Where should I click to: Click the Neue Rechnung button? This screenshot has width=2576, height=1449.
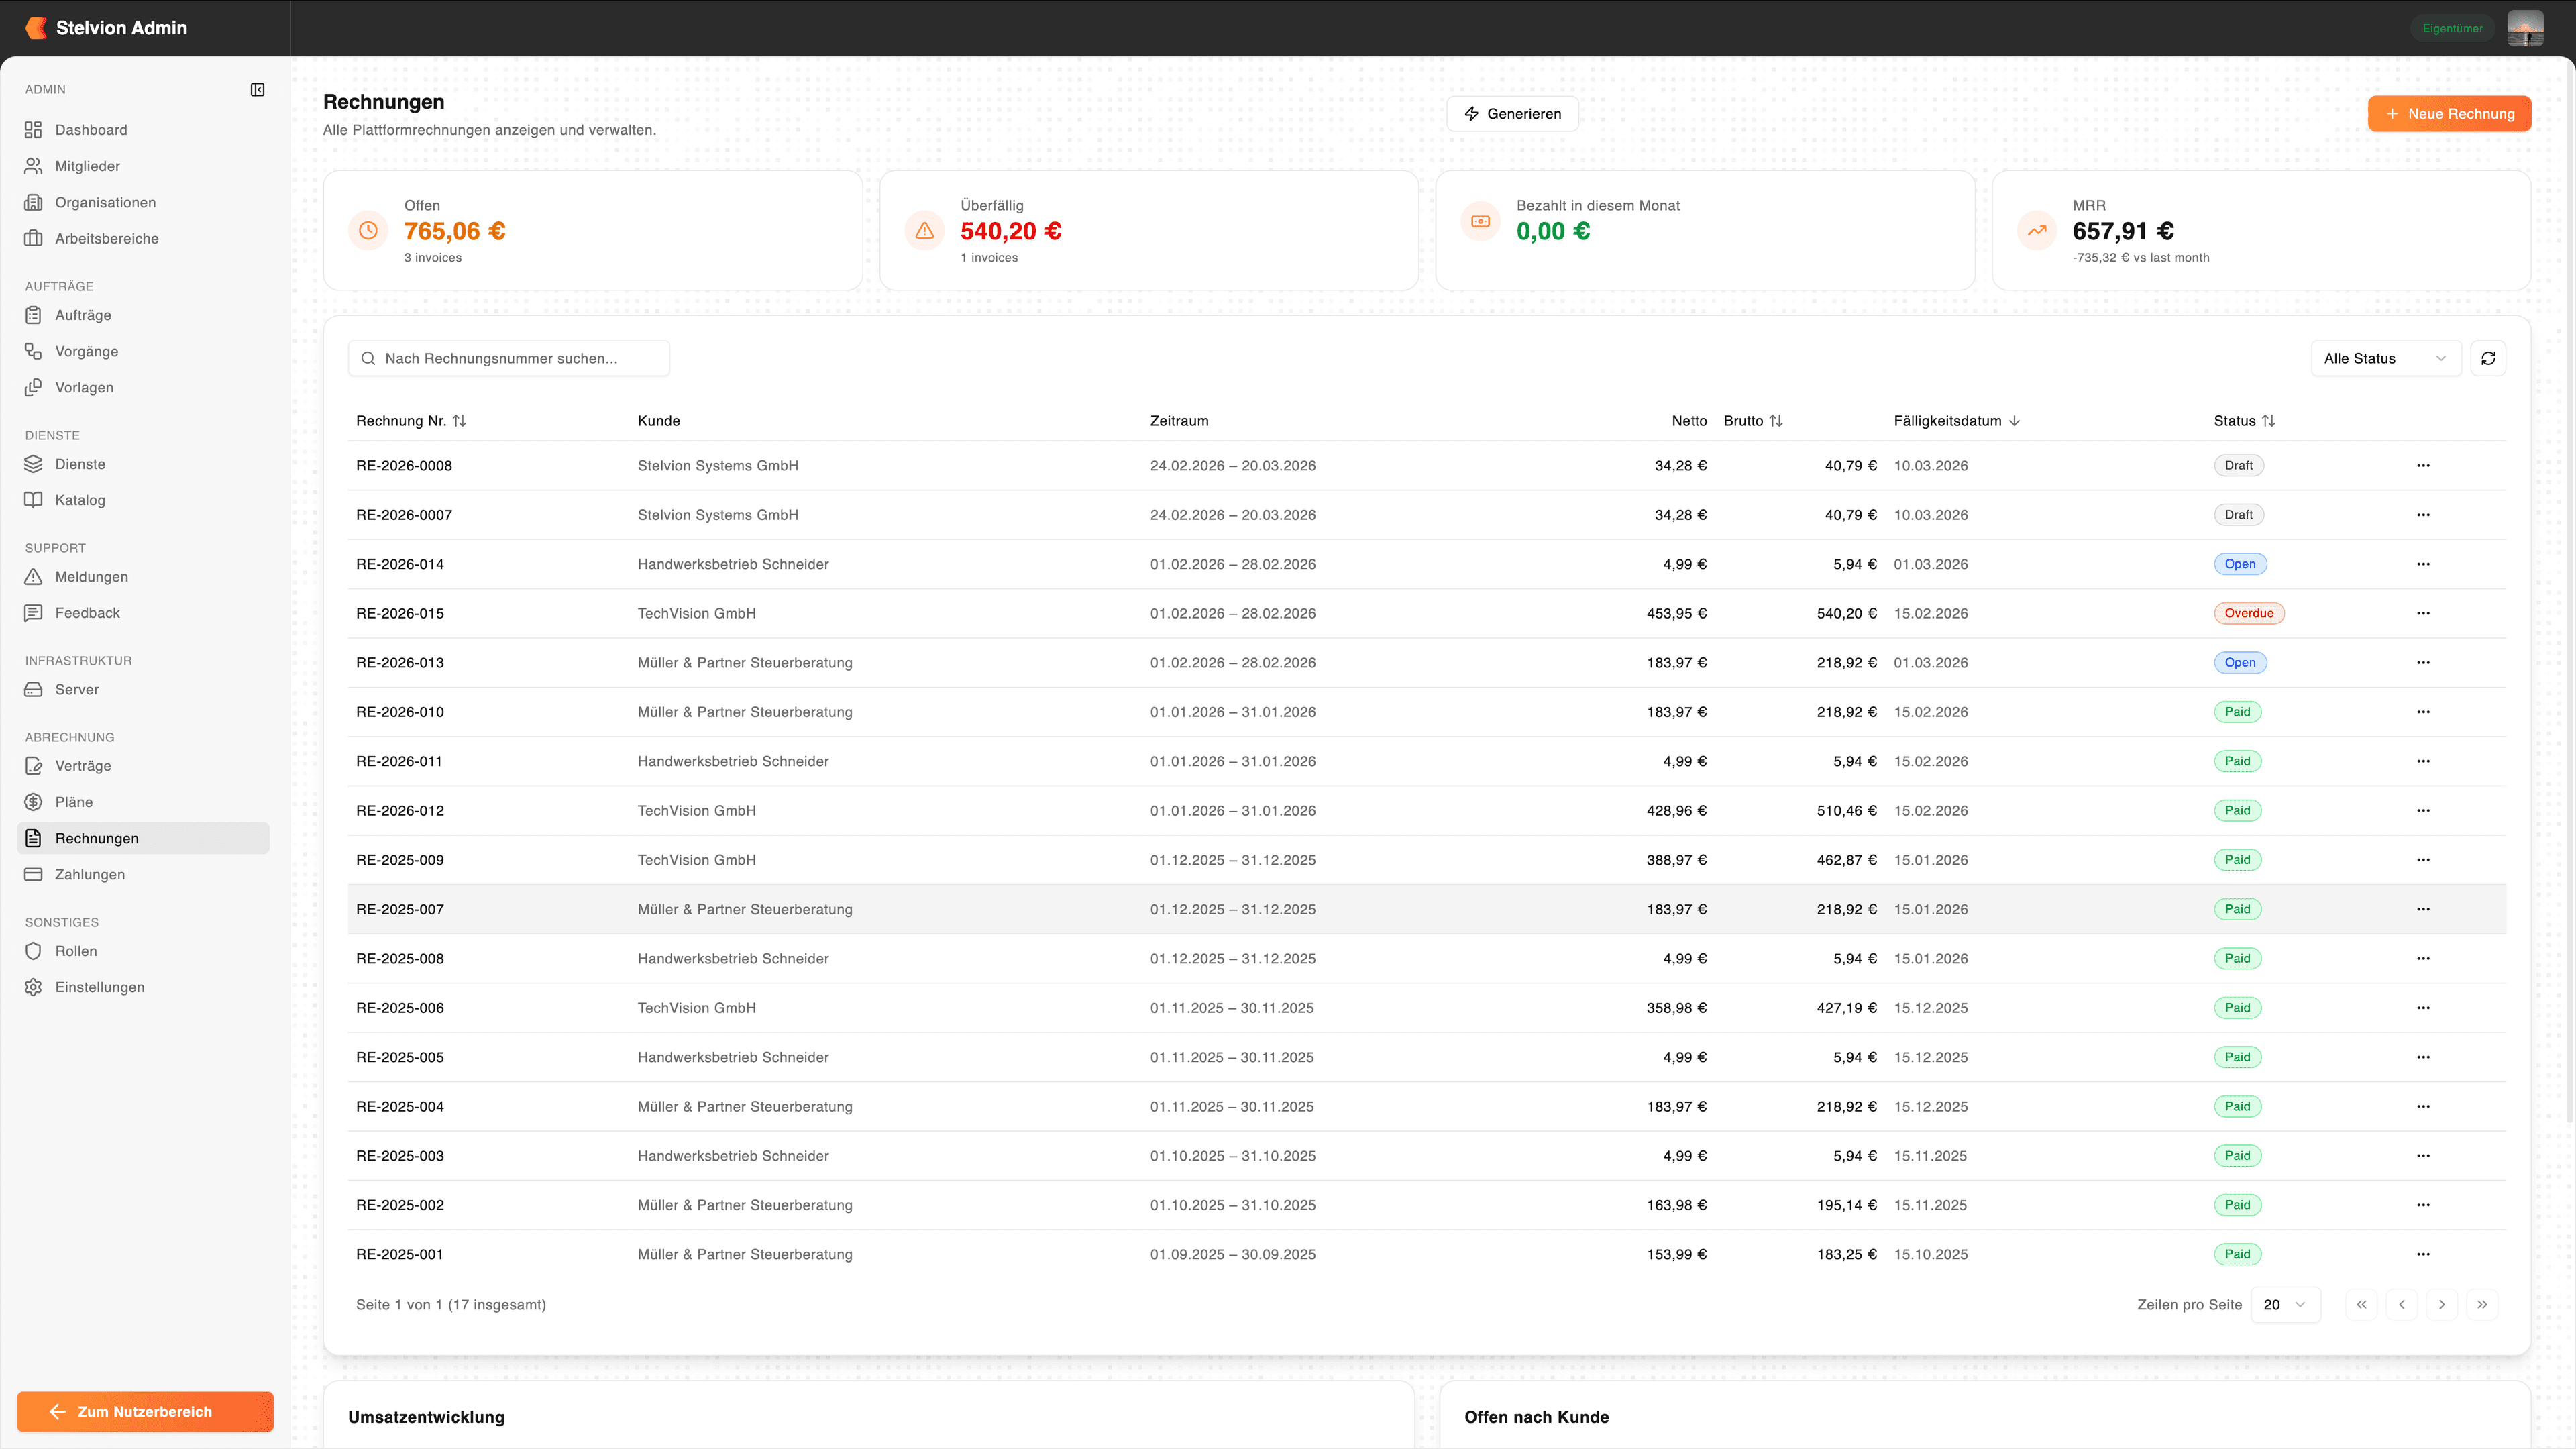coord(2449,114)
